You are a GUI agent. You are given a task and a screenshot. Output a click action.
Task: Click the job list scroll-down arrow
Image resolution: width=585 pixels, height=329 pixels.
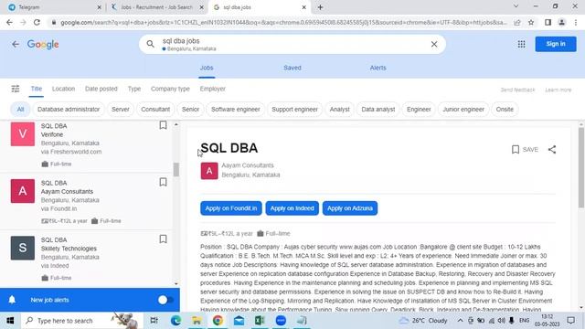point(176,284)
